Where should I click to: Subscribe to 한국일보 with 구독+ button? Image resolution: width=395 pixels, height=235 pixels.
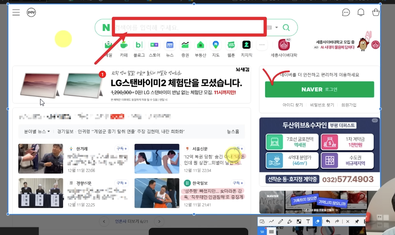(x=238, y=183)
